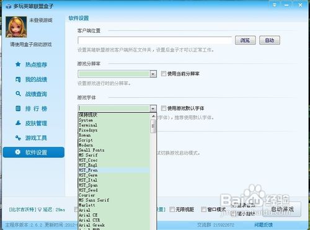310x230 pixels.
Task: Click the 排行榜 ranking list icon
Action: (18, 108)
